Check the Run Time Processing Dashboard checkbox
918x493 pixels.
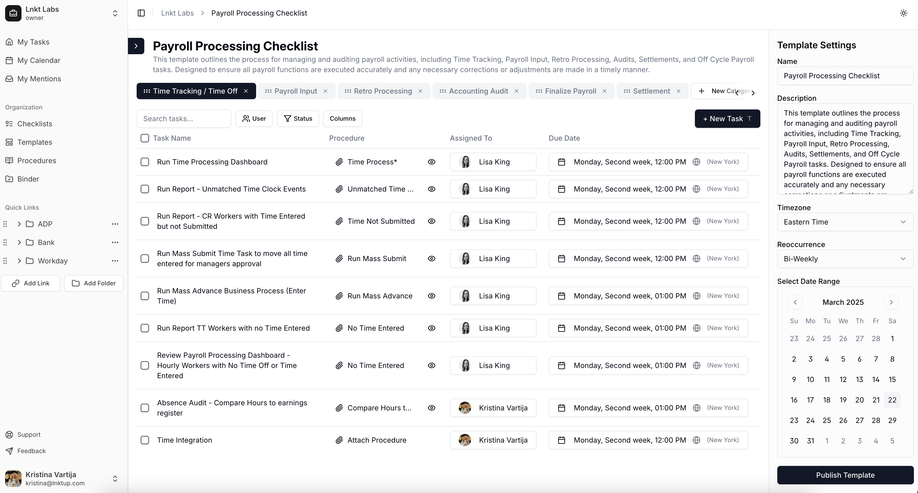[145, 162]
